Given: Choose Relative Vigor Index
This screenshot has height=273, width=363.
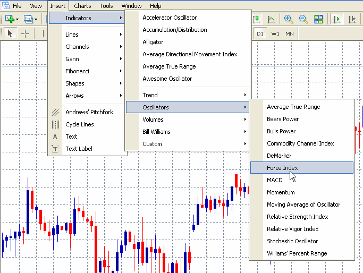Looking at the screenshot, I should [302, 229].
